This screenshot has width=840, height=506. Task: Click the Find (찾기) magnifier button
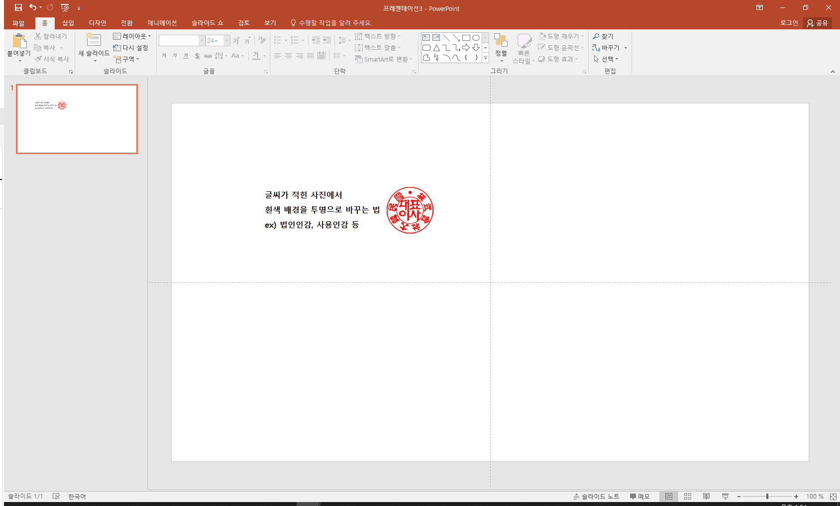coord(603,36)
